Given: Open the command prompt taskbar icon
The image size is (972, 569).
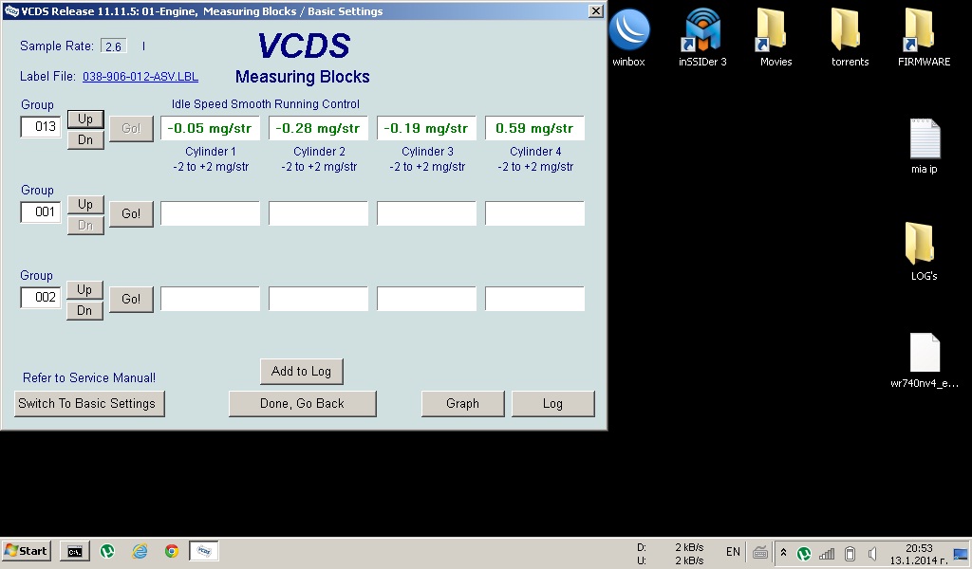Looking at the screenshot, I should (75, 551).
